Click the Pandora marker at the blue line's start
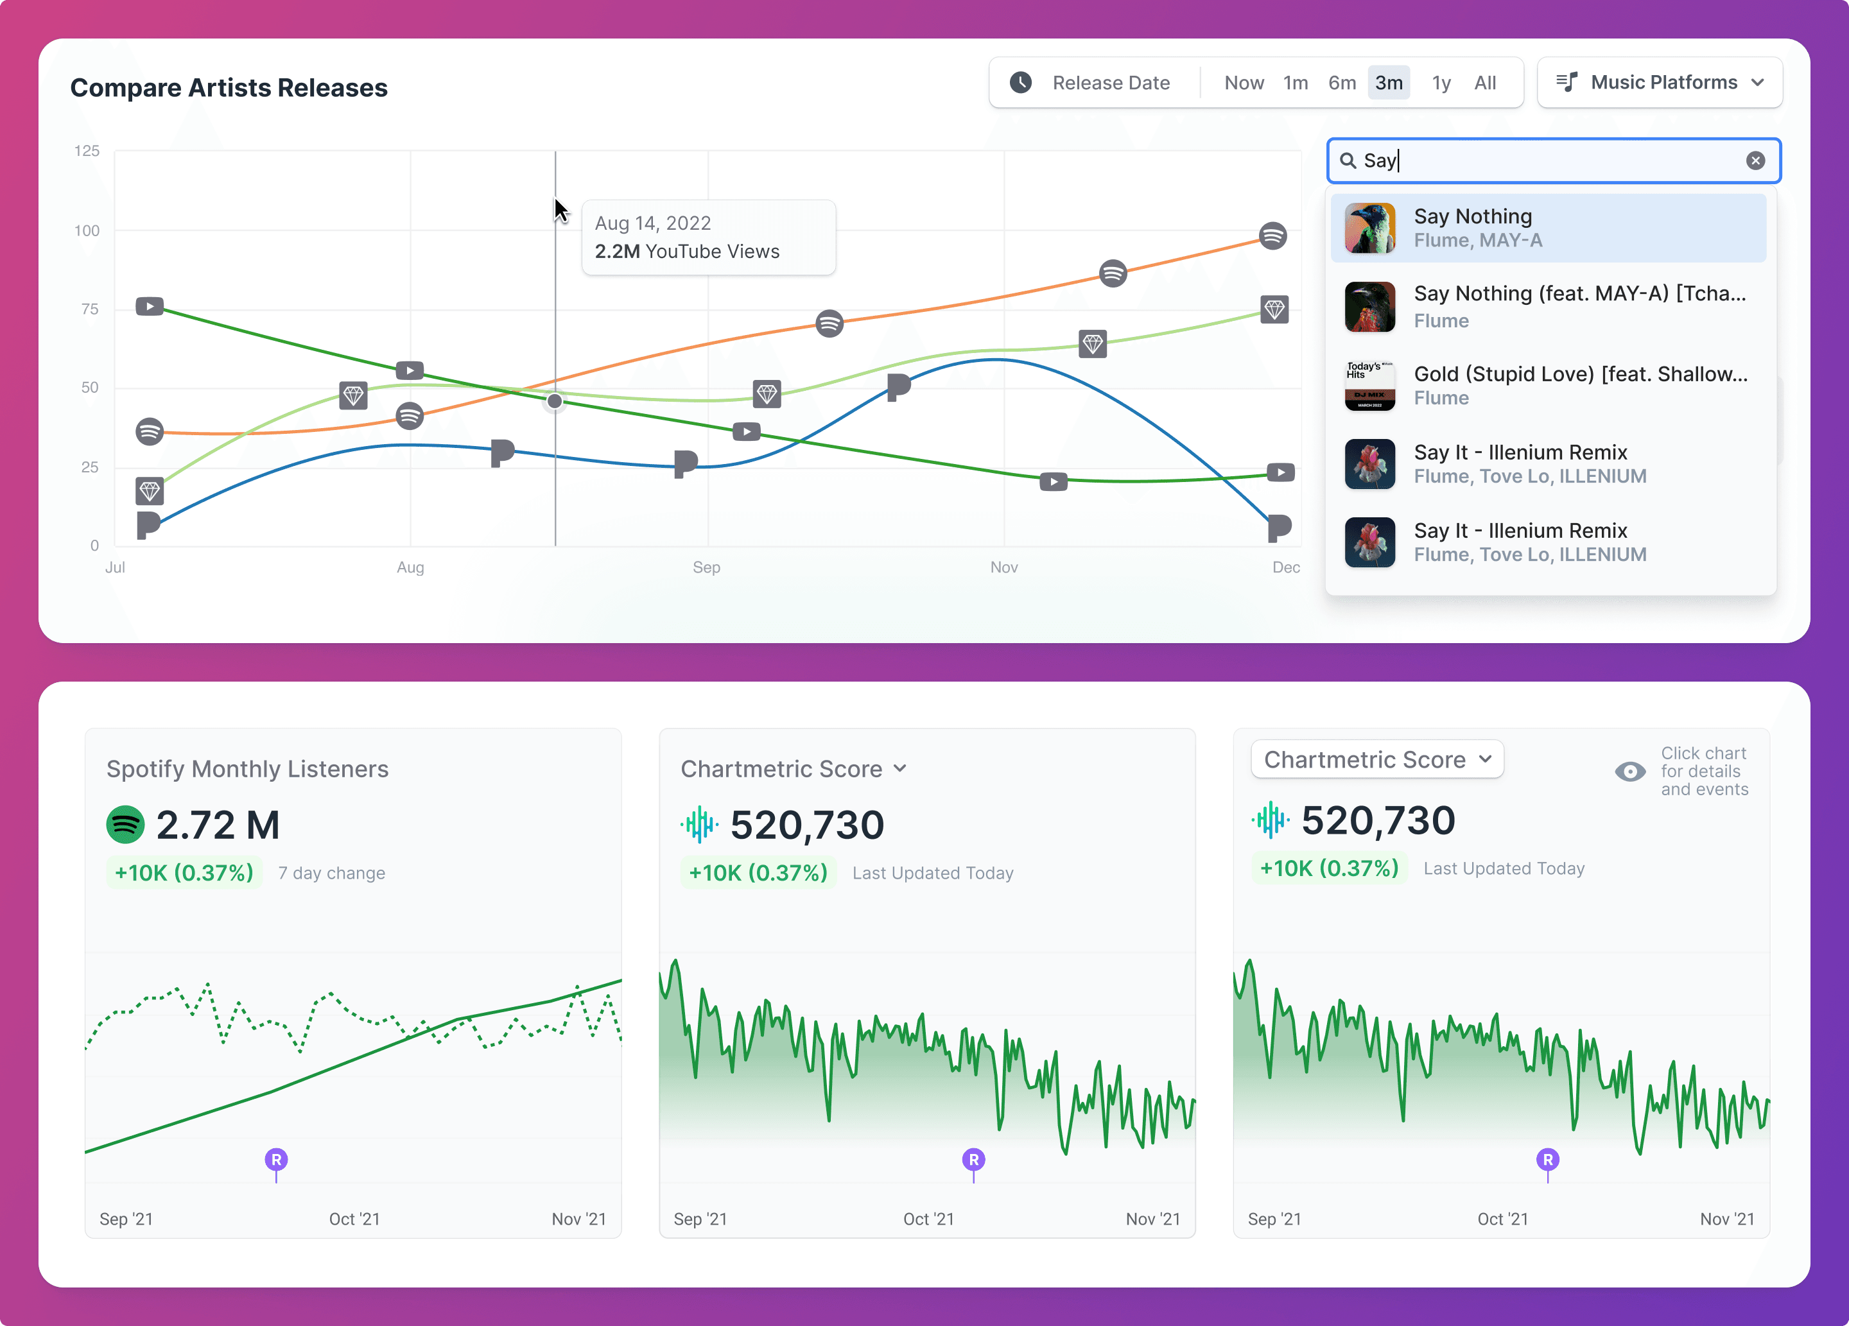The width and height of the screenshot is (1849, 1326). (148, 525)
